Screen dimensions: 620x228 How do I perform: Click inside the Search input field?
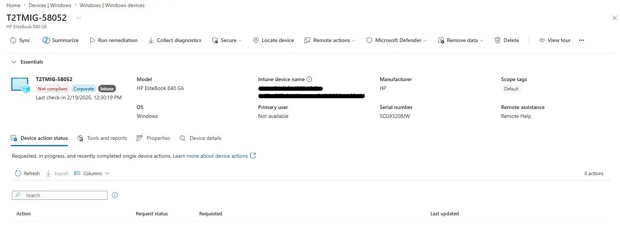[x=60, y=195]
